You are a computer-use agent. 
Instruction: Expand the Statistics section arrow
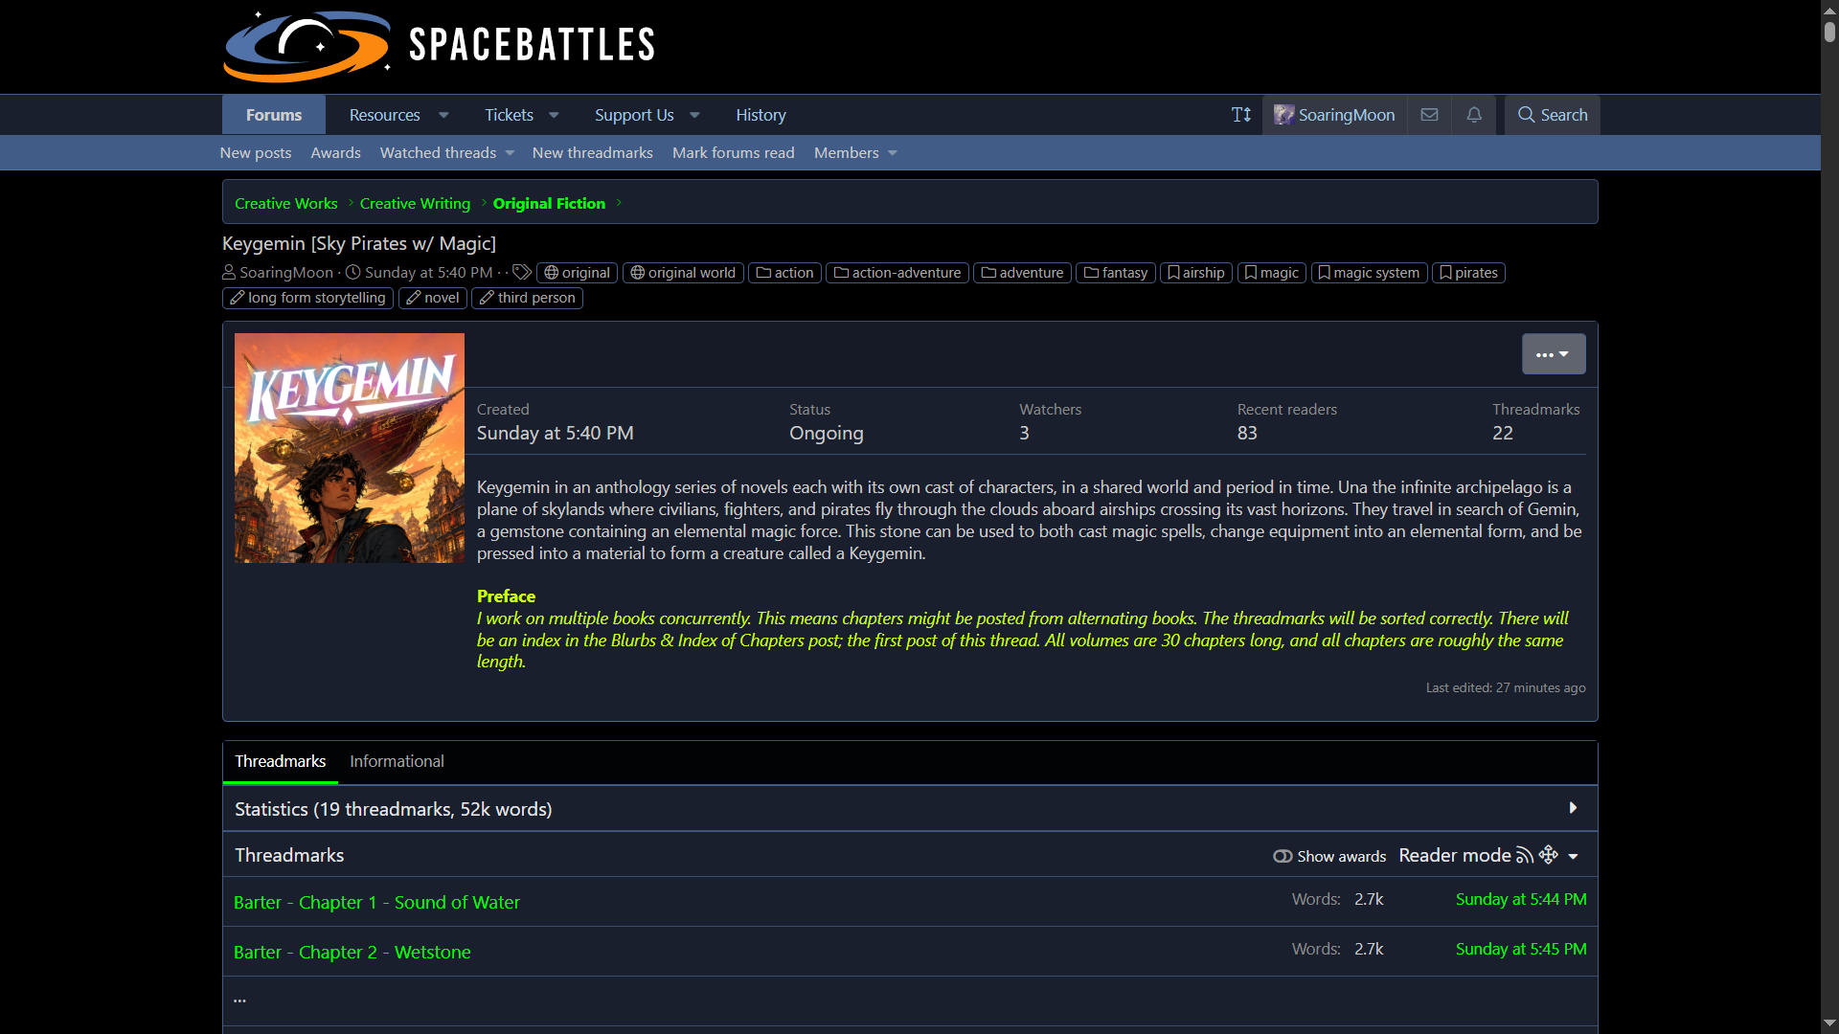point(1573,808)
